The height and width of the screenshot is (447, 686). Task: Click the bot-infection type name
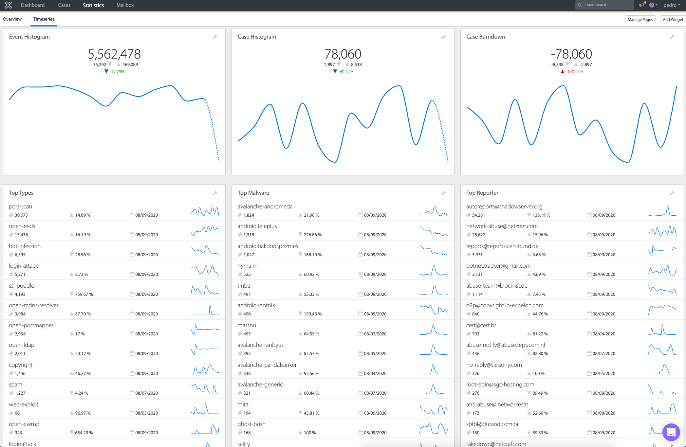pyautogui.click(x=25, y=246)
